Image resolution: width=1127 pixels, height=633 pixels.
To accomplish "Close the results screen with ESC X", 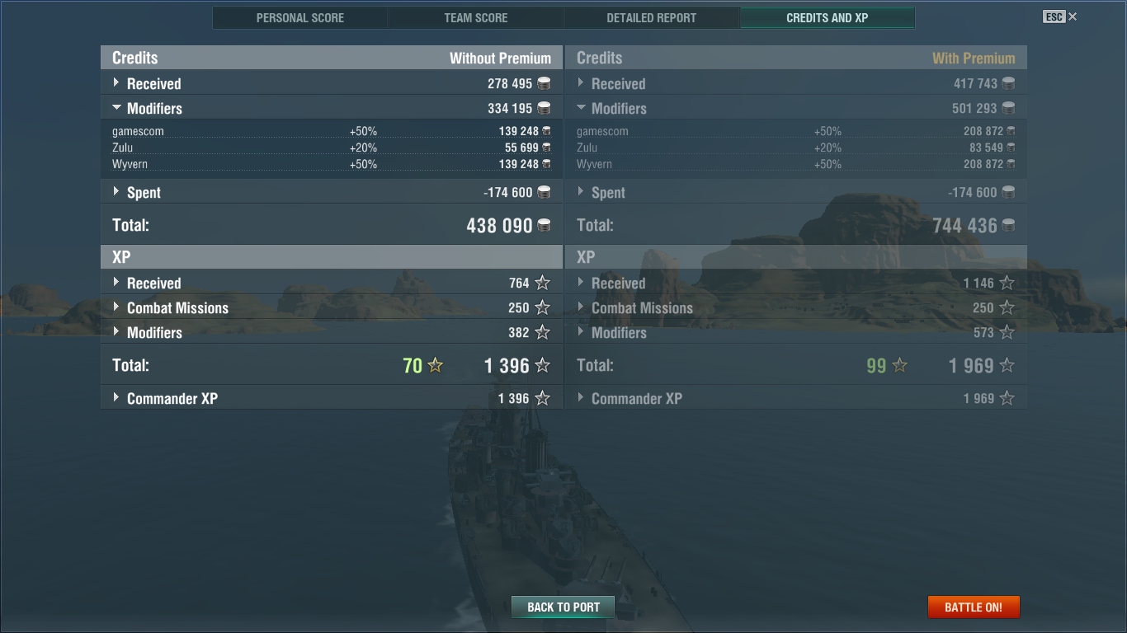I will point(1060,16).
